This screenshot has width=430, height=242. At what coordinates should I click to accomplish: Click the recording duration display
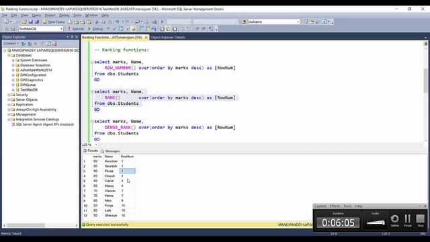coord(338,223)
